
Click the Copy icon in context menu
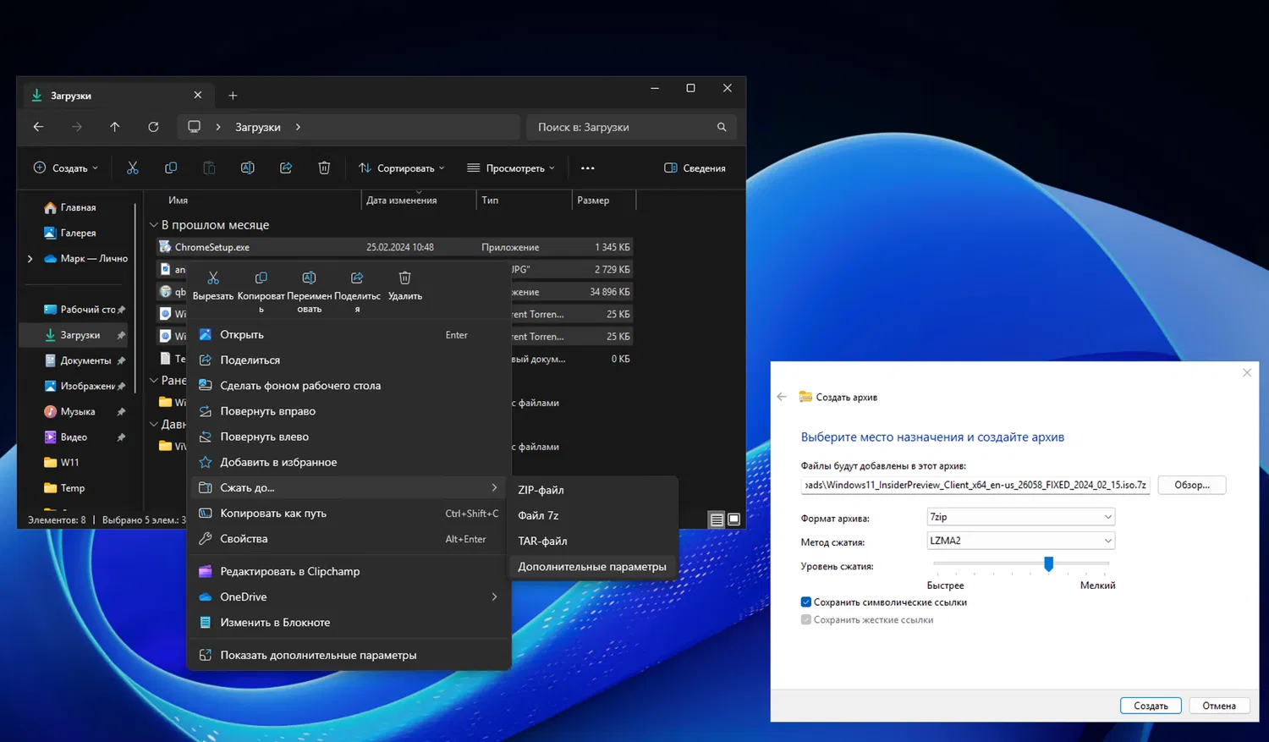tap(261, 278)
